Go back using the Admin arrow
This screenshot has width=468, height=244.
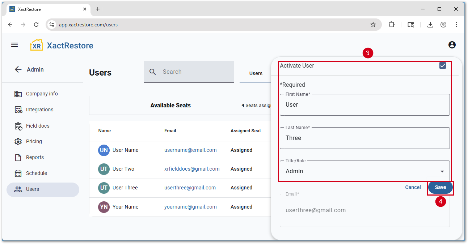point(18,69)
